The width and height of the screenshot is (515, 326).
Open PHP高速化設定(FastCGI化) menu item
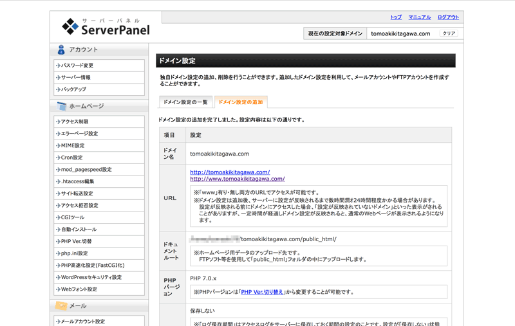99,265
